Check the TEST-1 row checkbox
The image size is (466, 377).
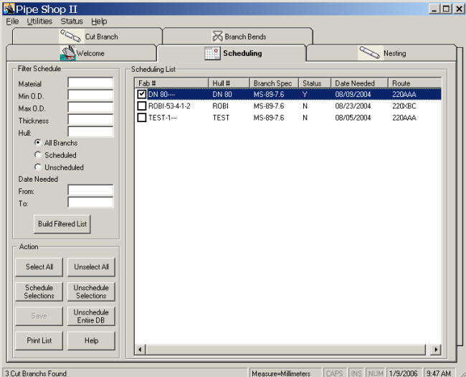[142, 118]
